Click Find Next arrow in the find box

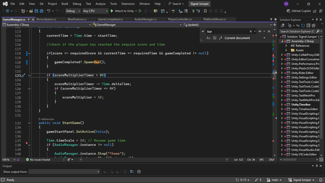(x=260, y=31)
